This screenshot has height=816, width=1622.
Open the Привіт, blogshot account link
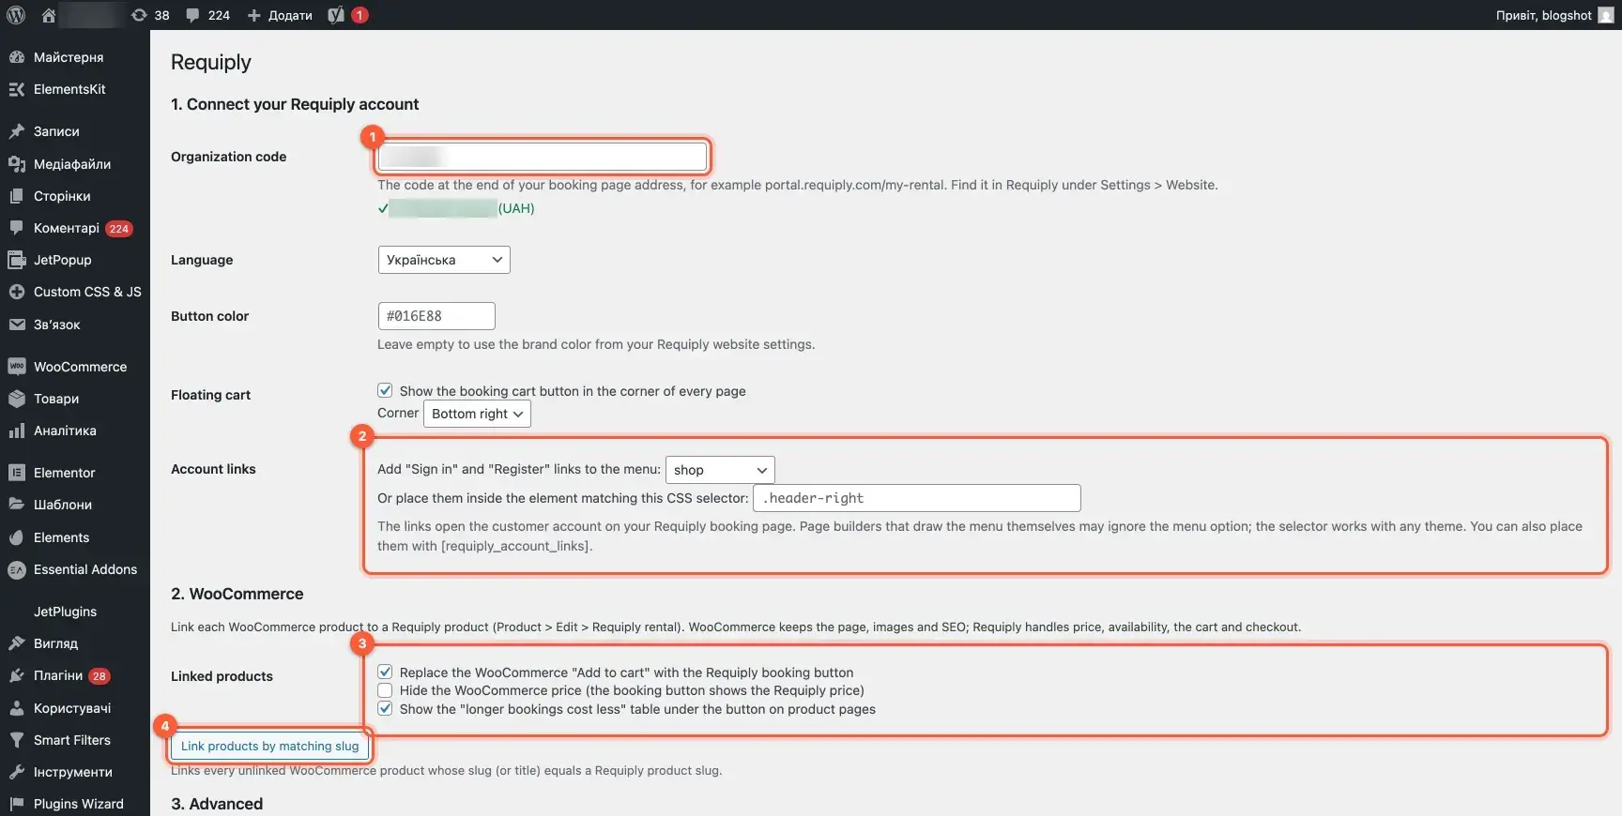tap(1554, 15)
